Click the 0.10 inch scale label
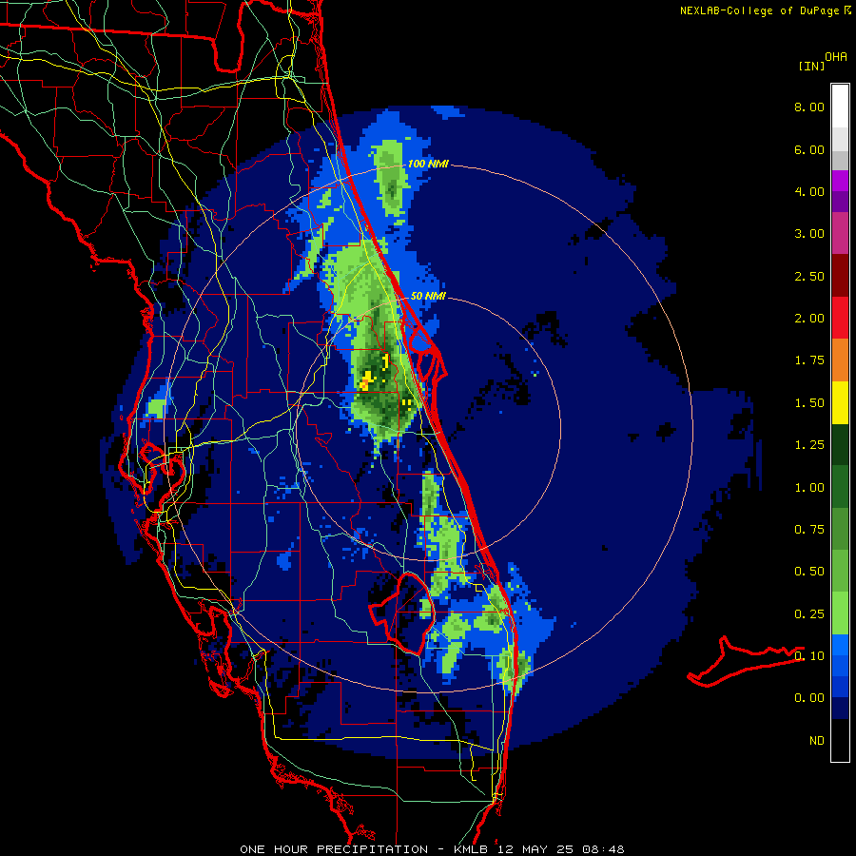The height and width of the screenshot is (856, 856). [809, 656]
